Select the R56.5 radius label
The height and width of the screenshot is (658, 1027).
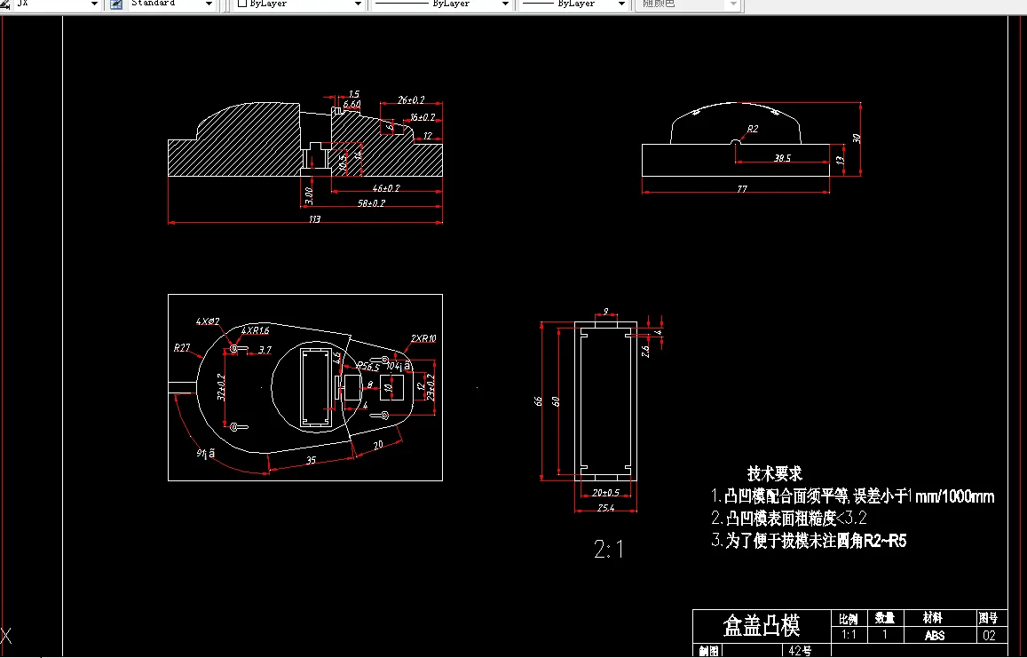[368, 367]
